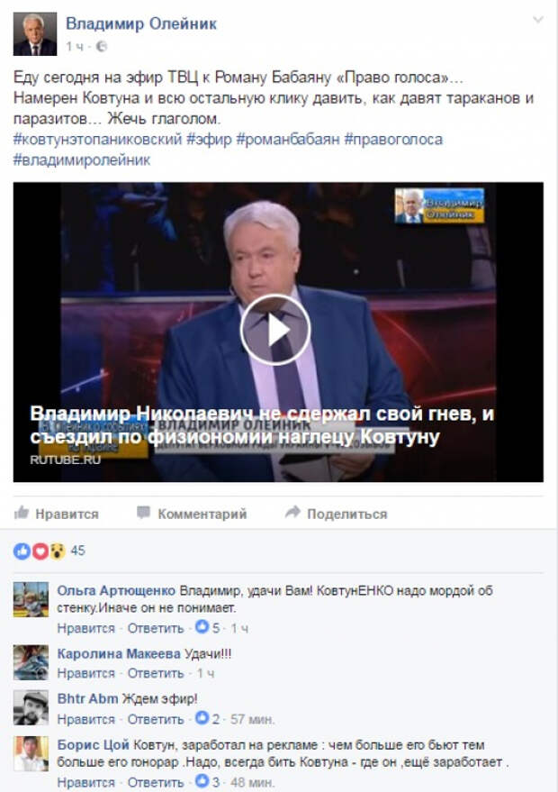Click the globe privacy icon under author name
Screen dimensions: 558x792
click(102, 47)
